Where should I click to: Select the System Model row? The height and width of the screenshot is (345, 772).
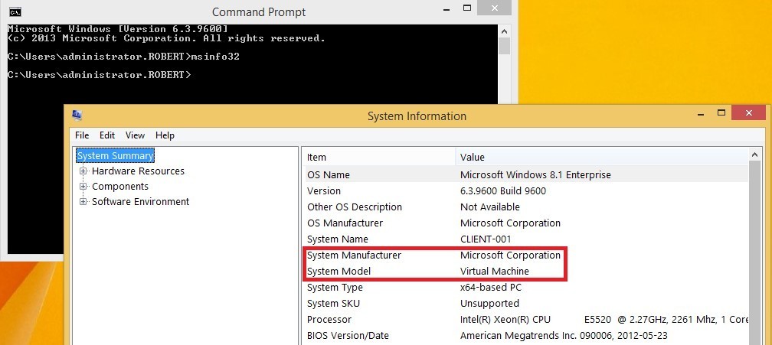[x=525, y=272]
